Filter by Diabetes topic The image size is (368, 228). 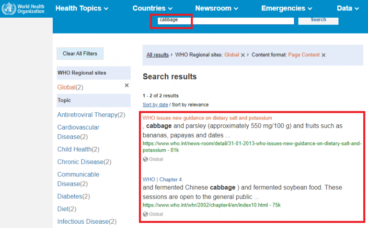tap(73, 196)
